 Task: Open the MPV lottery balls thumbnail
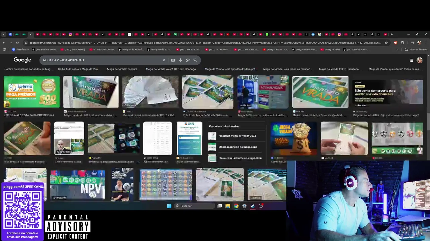[78, 185]
